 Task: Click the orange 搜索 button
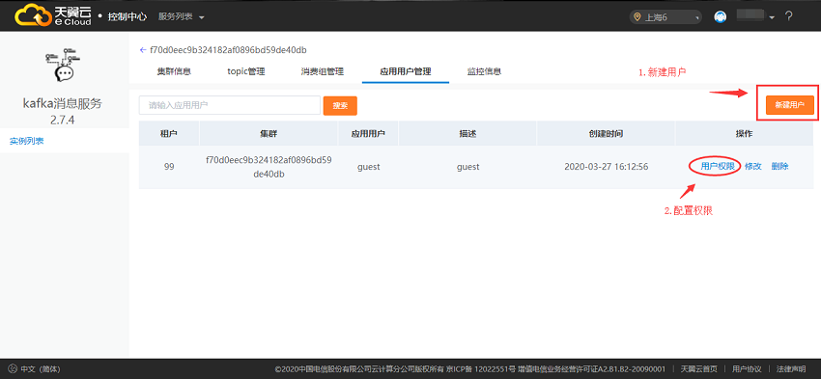tap(340, 105)
